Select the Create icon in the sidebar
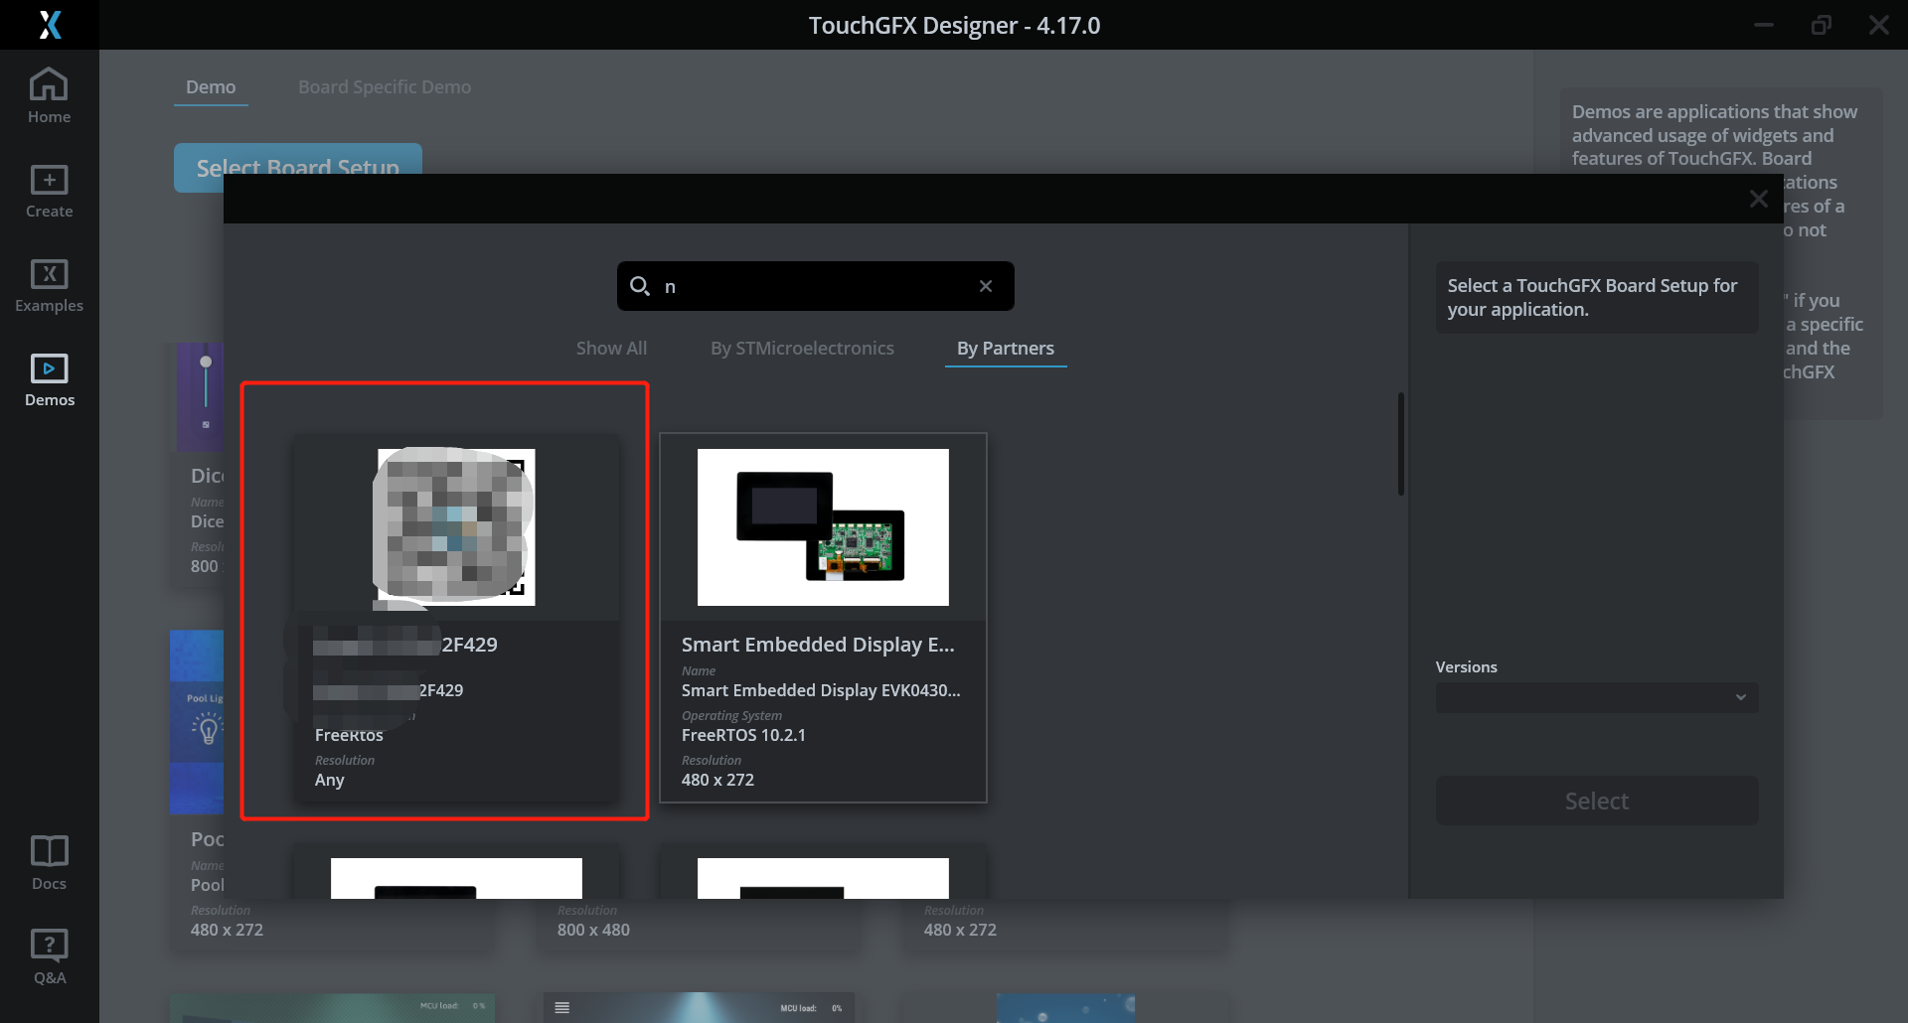1908x1023 pixels. [49, 191]
